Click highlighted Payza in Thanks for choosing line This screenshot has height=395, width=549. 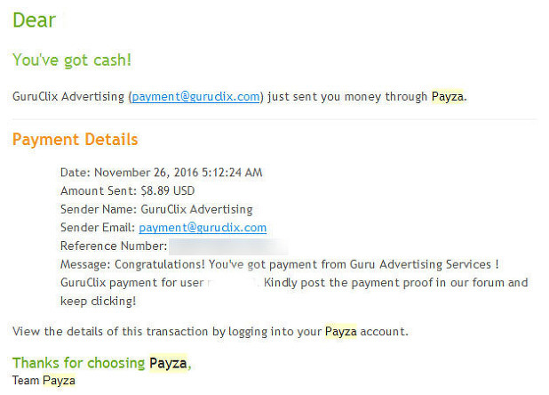click(x=168, y=363)
